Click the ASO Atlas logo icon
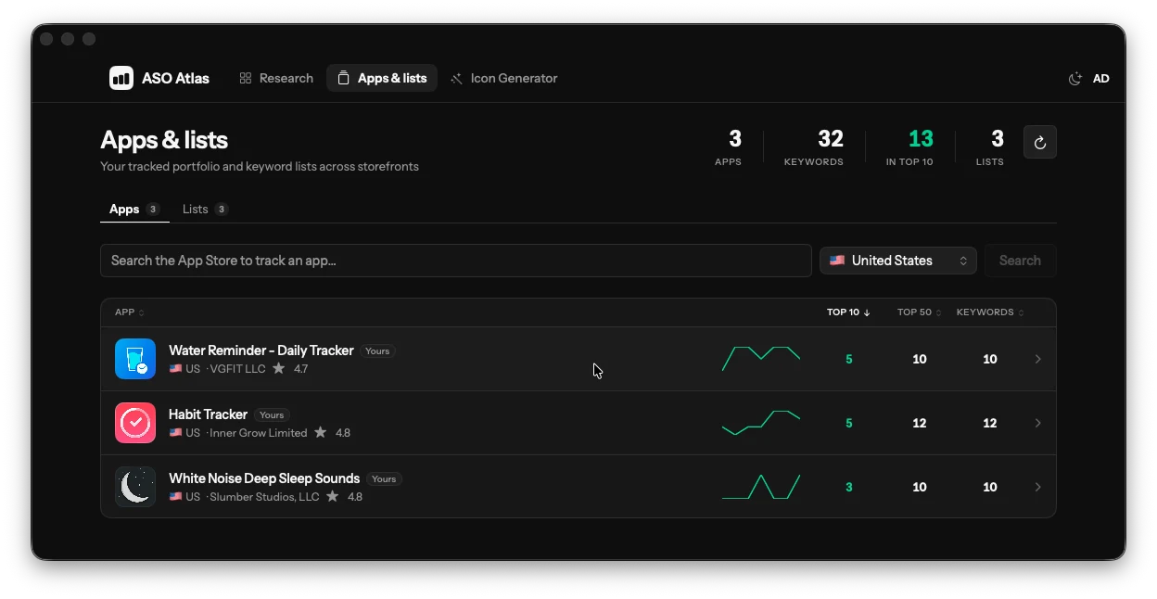1157x599 pixels. pyautogui.click(x=121, y=78)
